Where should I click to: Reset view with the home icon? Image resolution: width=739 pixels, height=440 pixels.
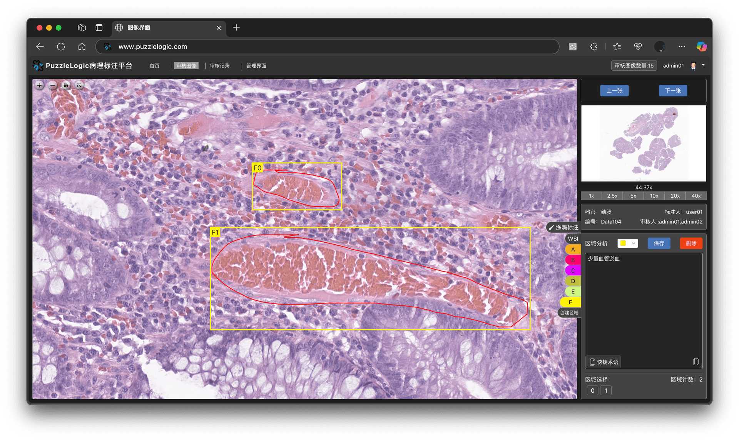tap(66, 85)
